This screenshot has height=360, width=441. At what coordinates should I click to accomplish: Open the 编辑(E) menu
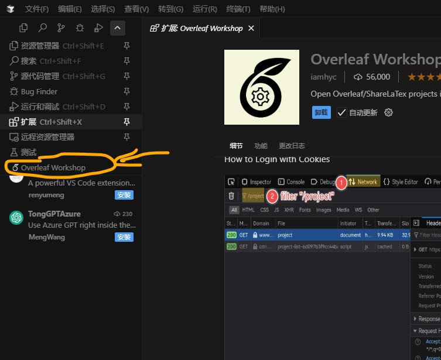(70, 9)
